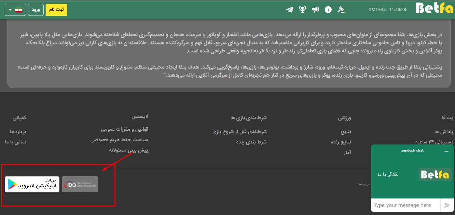Image resolution: width=455 pixels, height=215 pixels.
Task: Open the IDQ True Random Number Generator badge
Action: point(80,184)
